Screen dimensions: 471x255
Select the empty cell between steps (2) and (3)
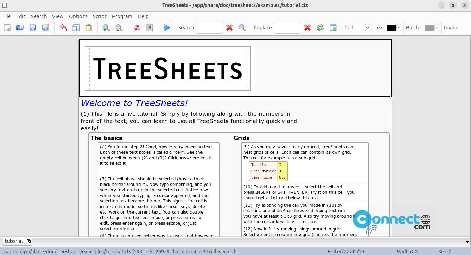tap(159, 171)
